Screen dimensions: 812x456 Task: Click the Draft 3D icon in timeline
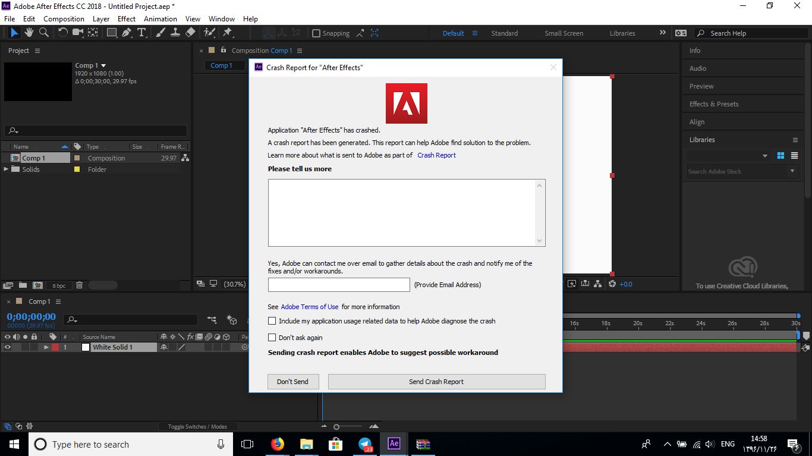[232, 320]
